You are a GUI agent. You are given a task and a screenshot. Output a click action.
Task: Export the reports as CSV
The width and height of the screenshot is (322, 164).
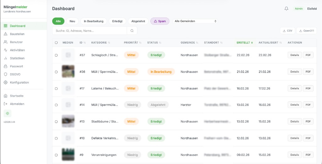[x=287, y=31]
